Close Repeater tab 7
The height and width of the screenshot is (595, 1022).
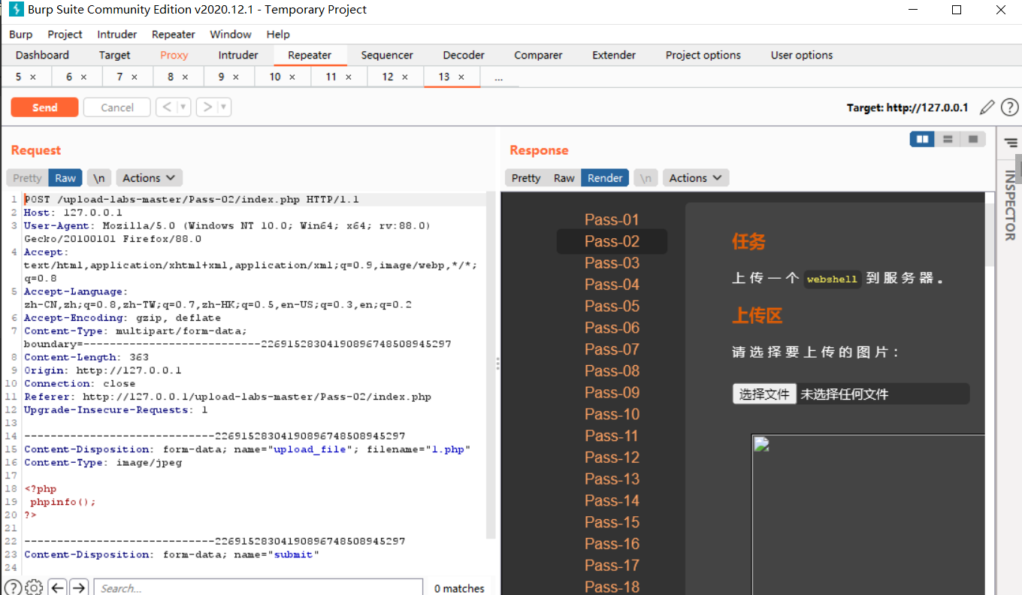135,77
